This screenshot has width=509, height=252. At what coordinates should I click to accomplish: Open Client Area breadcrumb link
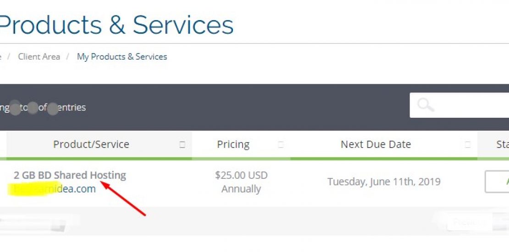pyautogui.click(x=39, y=57)
